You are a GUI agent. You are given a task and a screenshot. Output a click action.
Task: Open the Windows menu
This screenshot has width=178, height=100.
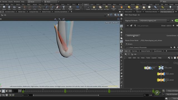click(17, 2)
